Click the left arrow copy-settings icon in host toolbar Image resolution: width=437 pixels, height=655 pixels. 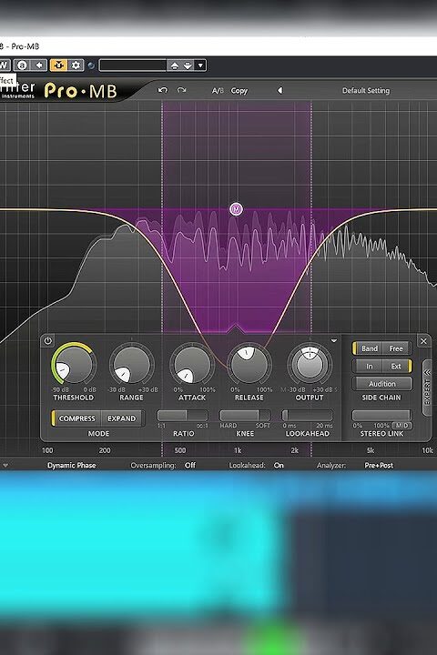coord(39,65)
